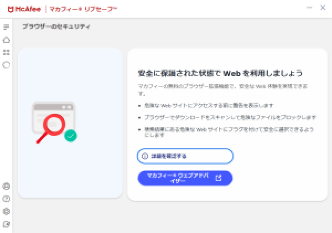The width and height of the screenshot is (332, 233).
Task: Open the apps grid icon in sidebar
Action: (7, 52)
